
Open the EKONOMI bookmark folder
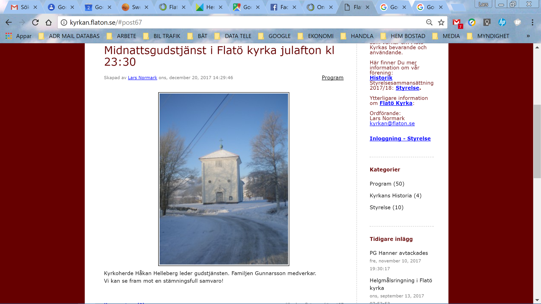pyautogui.click(x=316, y=36)
